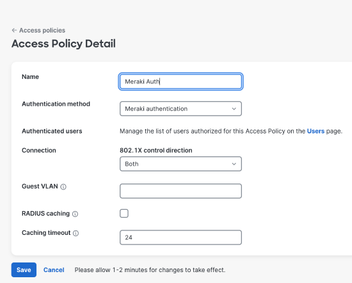
Task: Show the Guest VLAN info icon tooltip
Action: (x=63, y=187)
